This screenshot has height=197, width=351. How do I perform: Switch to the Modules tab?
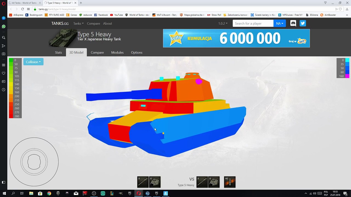pyautogui.click(x=117, y=53)
